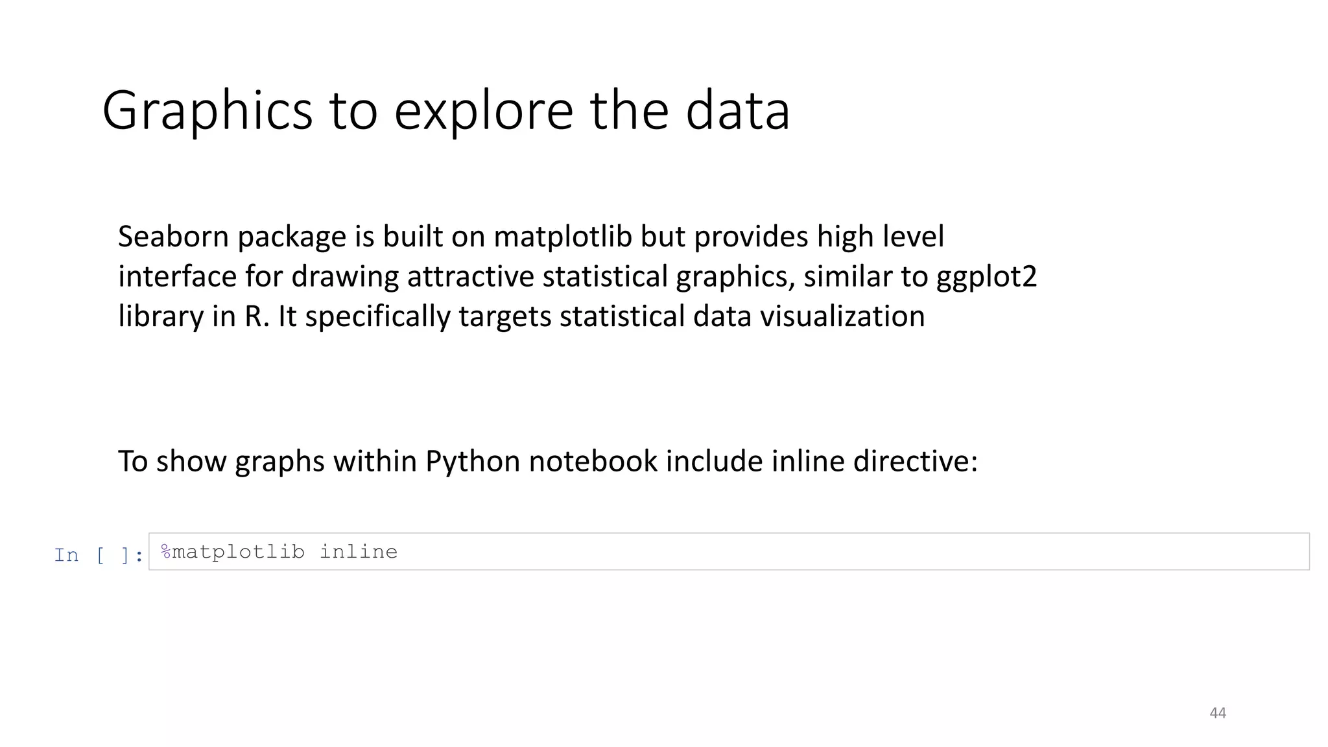Click the 'In [ ]:' cell prompt
The width and height of the screenshot is (1328, 747).
point(99,555)
